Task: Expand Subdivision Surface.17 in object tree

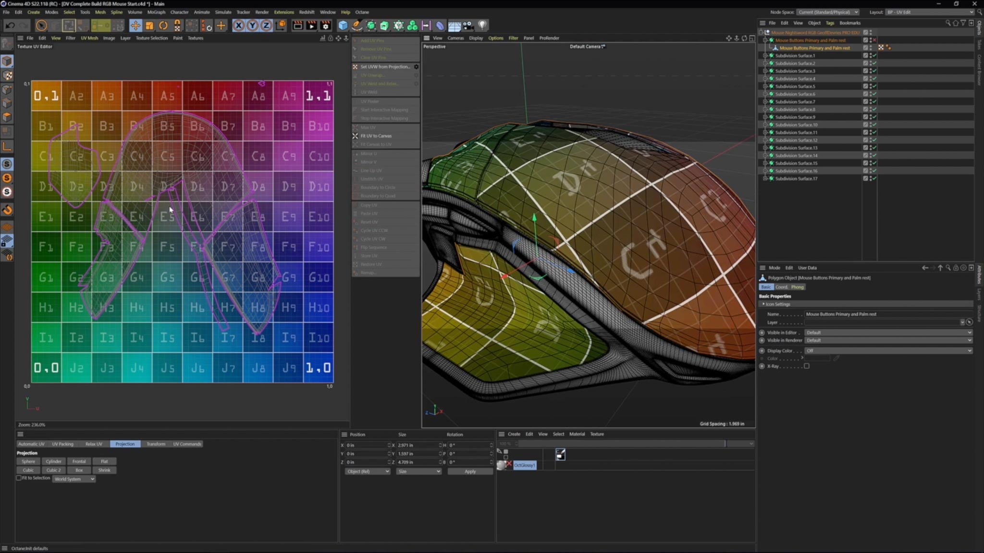Action: click(x=765, y=179)
